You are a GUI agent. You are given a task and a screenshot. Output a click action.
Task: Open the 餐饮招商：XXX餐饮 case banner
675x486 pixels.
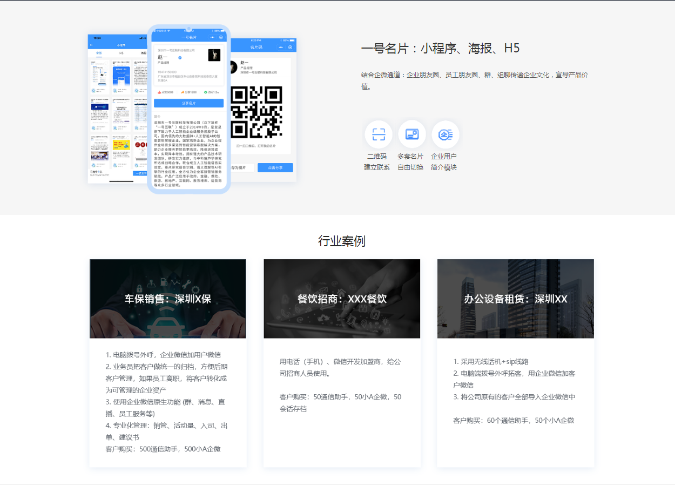pos(342,299)
